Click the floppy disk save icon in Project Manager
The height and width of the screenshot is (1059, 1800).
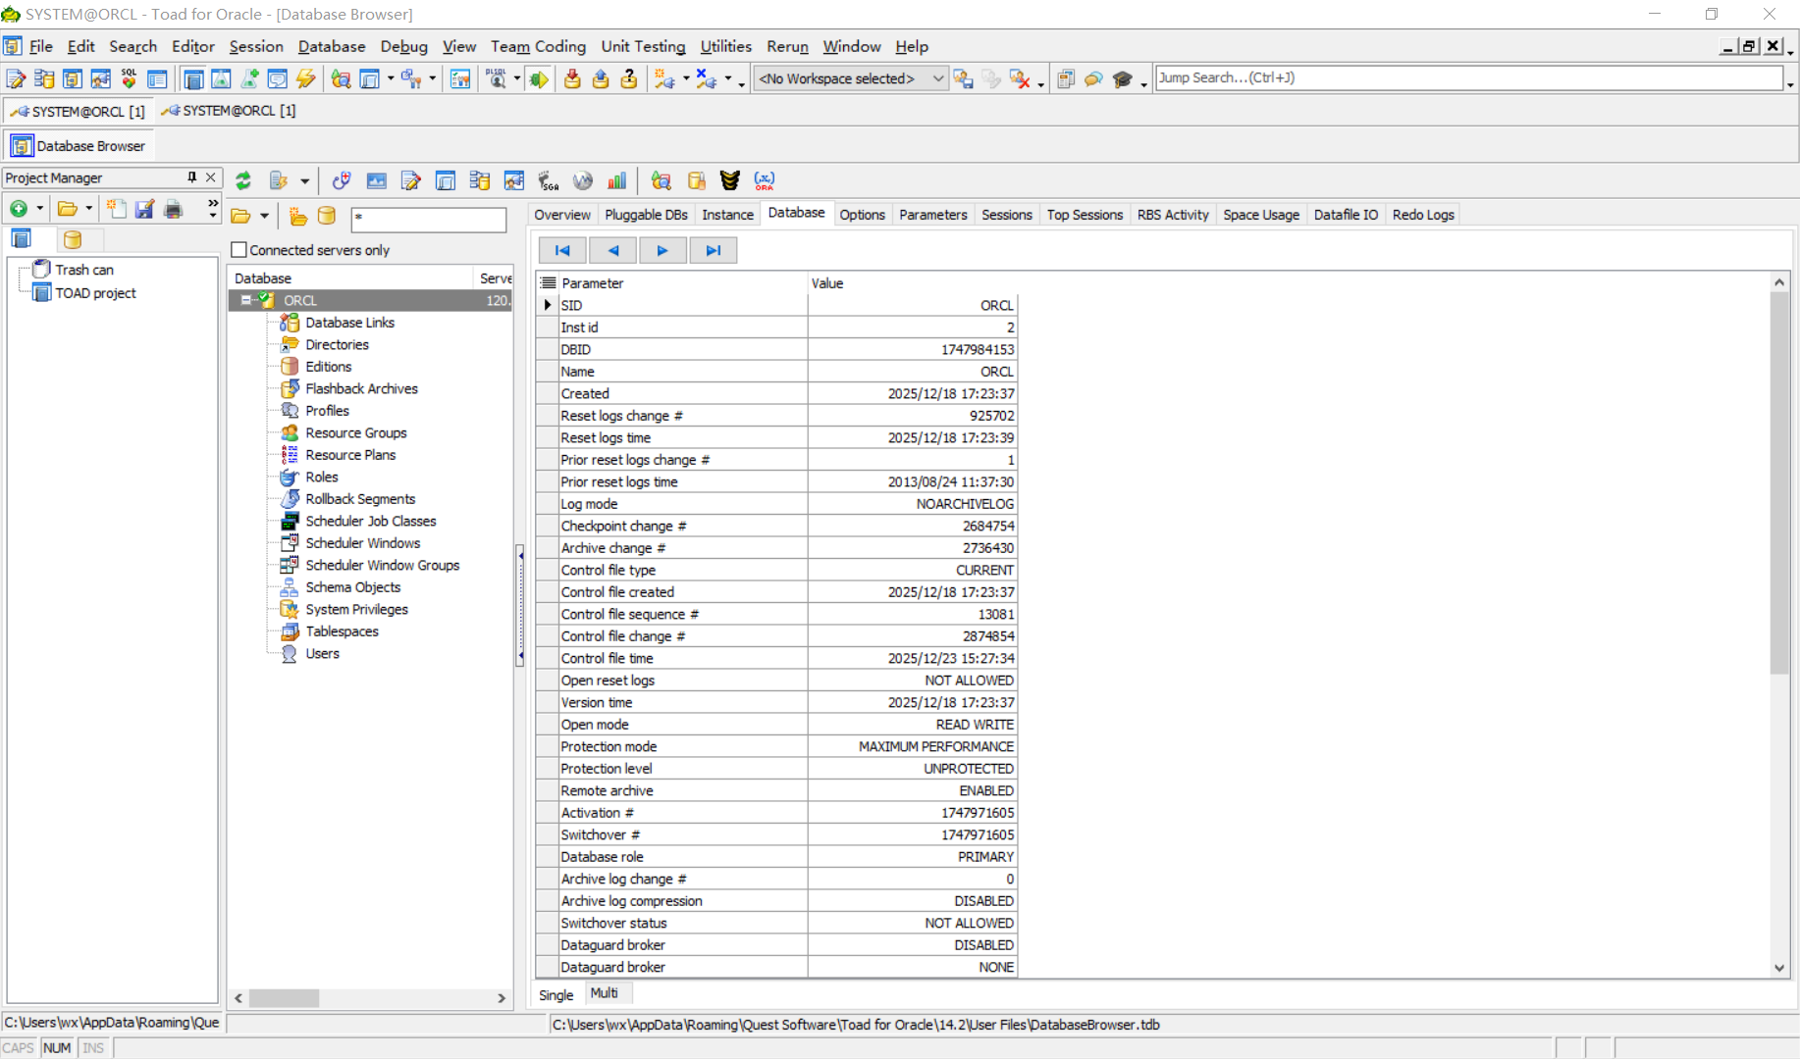coord(144,209)
